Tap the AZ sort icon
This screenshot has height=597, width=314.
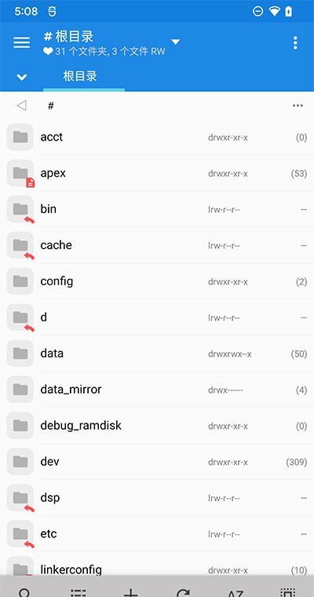[x=235, y=592]
